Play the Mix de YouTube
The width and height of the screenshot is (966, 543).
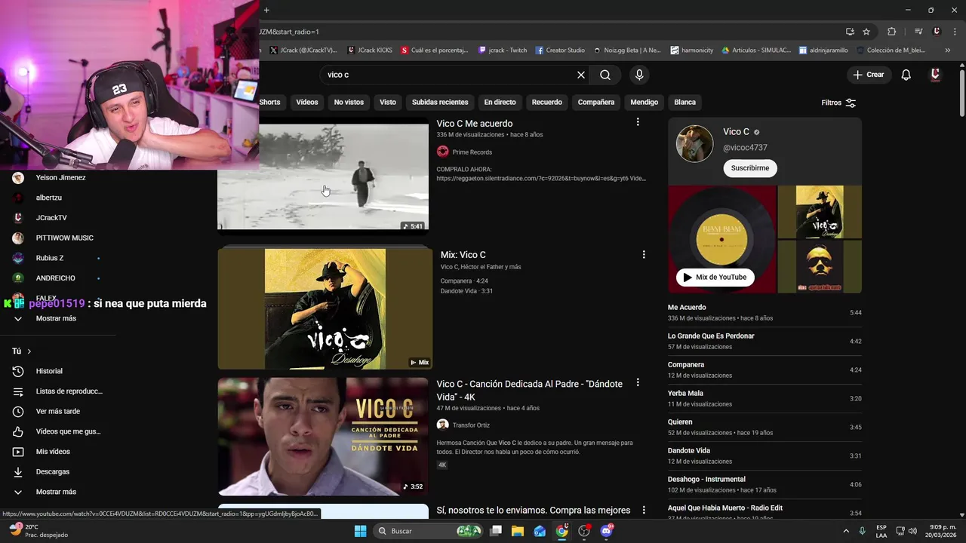click(x=715, y=277)
